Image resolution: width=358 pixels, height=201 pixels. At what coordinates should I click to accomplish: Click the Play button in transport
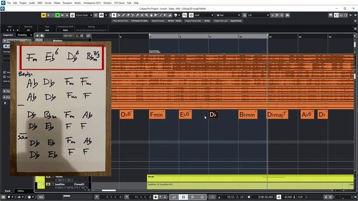click(192, 197)
